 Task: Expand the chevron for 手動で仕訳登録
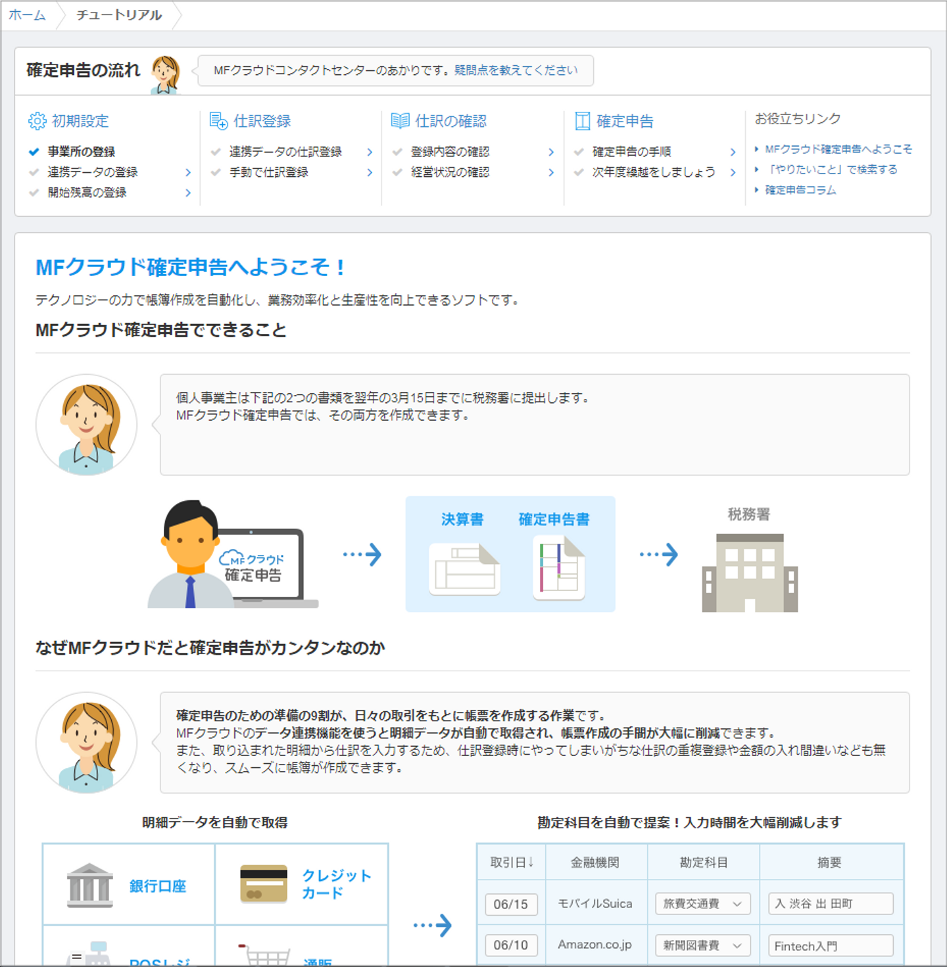point(370,172)
